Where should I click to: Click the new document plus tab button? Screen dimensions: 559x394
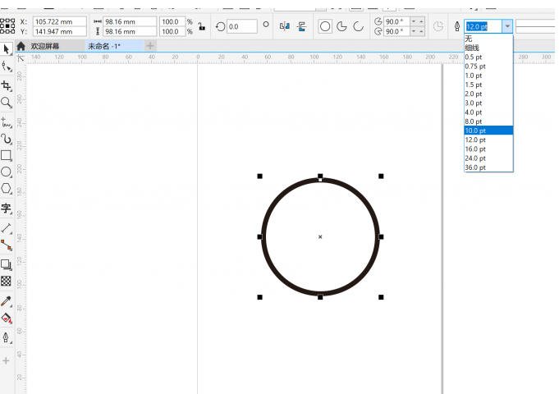point(150,46)
